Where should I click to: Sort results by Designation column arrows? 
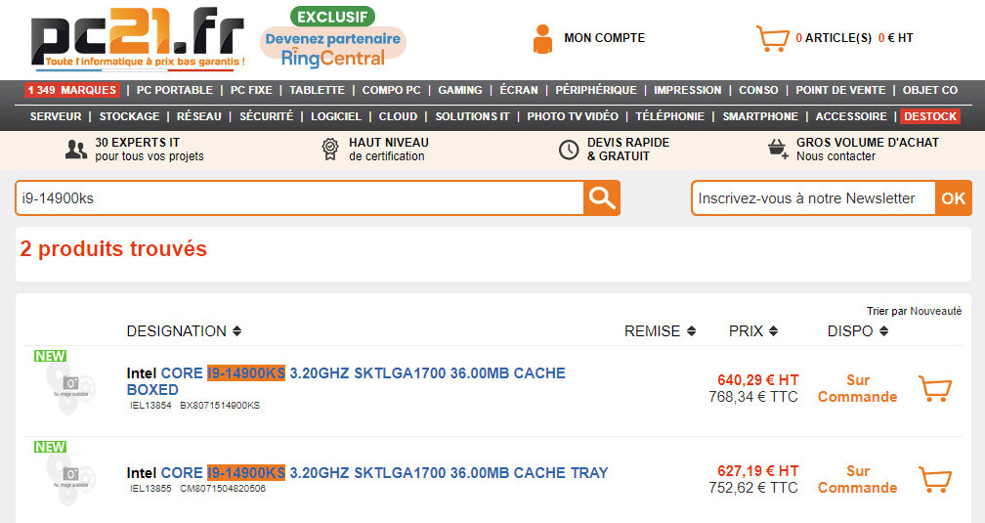pyautogui.click(x=236, y=331)
